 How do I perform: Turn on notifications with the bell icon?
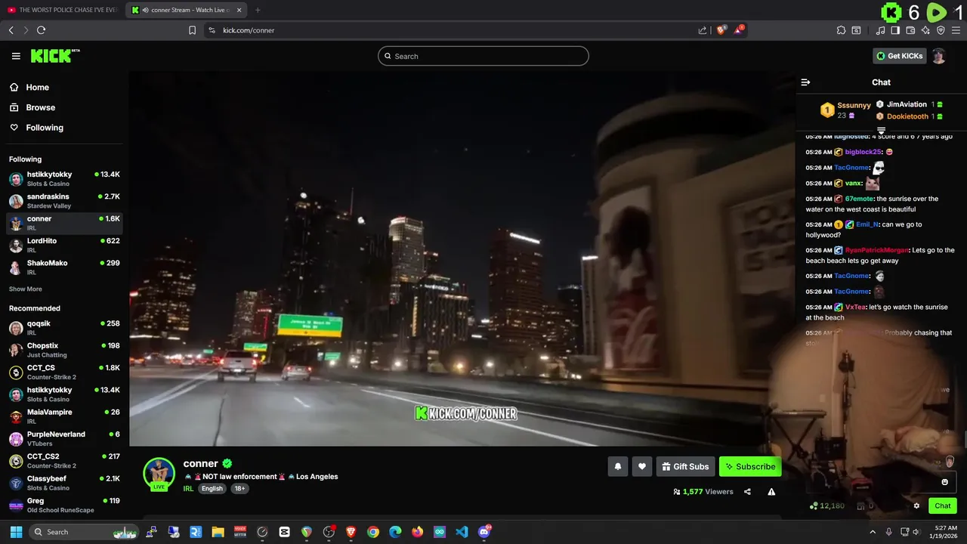[x=618, y=467]
